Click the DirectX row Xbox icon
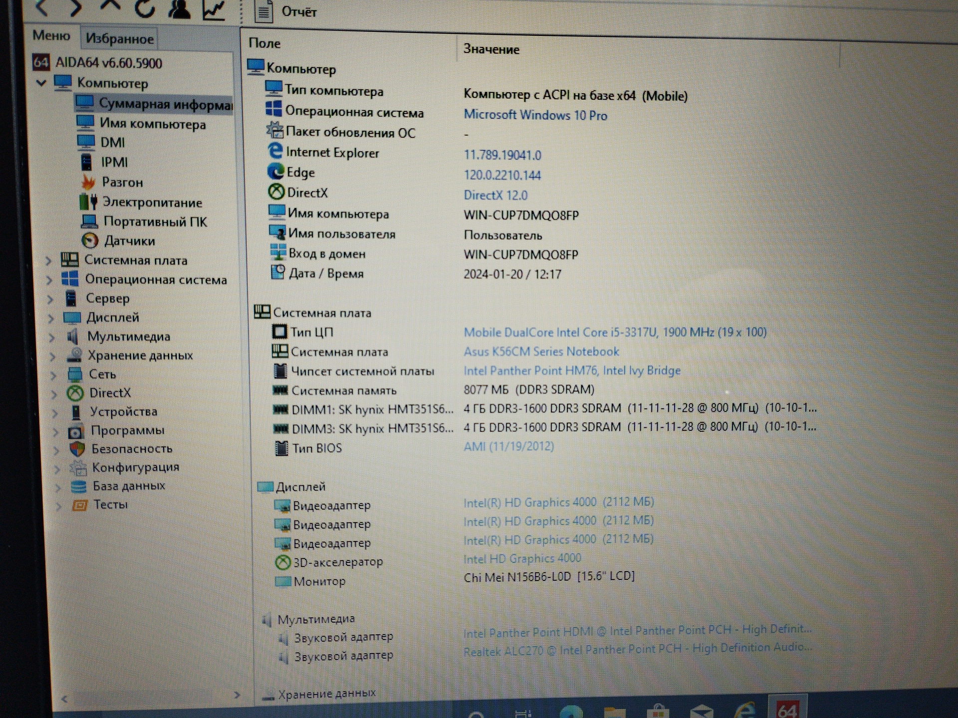The width and height of the screenshot is (958, 718). 276,192
